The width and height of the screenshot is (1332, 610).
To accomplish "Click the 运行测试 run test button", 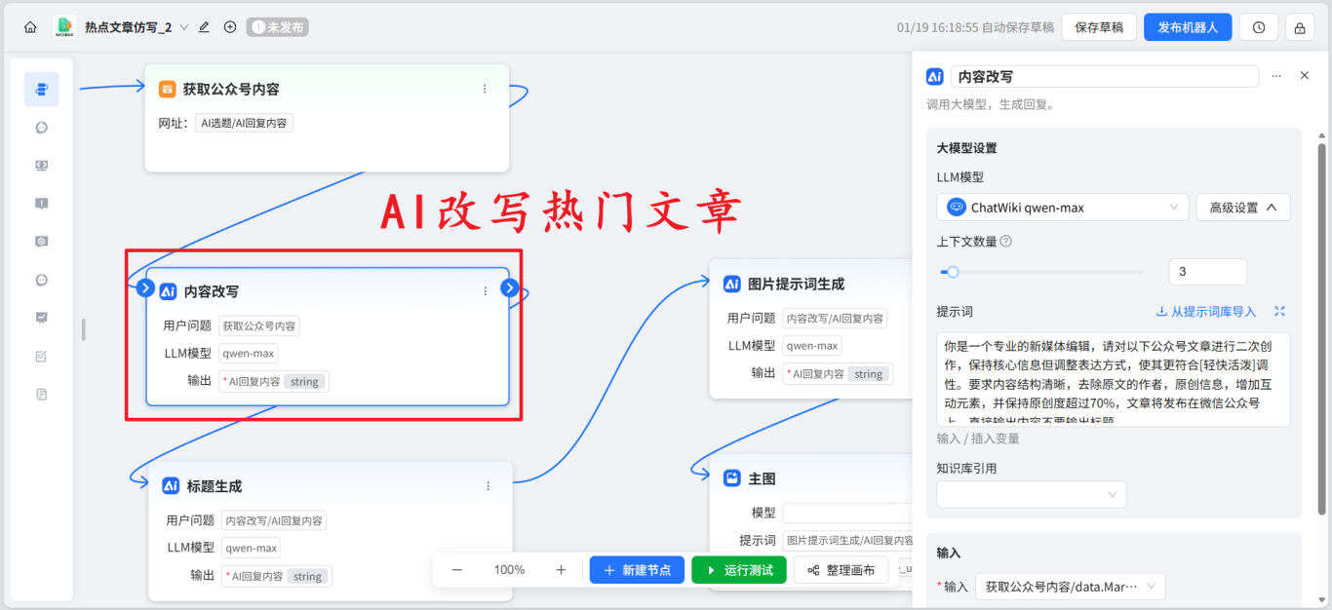I will pos(739,569).
